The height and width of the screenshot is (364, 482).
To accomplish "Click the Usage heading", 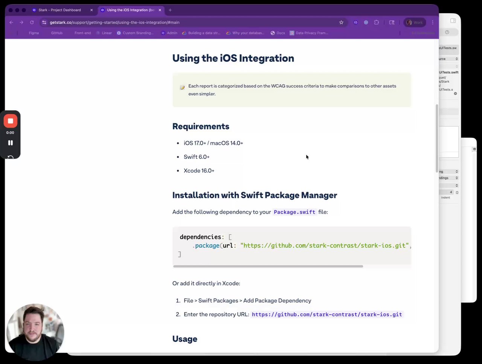I will click(x=185, y=339).
